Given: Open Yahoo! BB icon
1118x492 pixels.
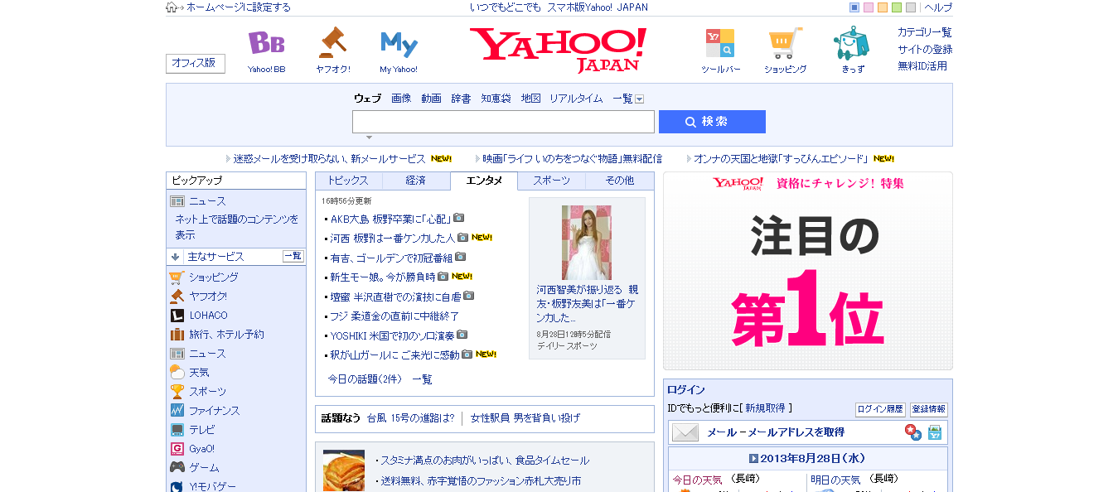Looking at the screenshot, I should pos(266,43).
